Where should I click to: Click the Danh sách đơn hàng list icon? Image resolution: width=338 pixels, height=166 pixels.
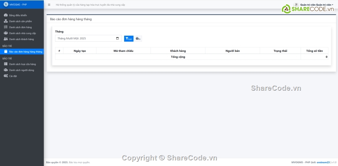(x=6, y=27)
